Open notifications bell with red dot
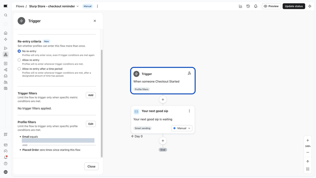Image resolution: width=316 pixels, height=178 pixels. click(x=6, y=157)
